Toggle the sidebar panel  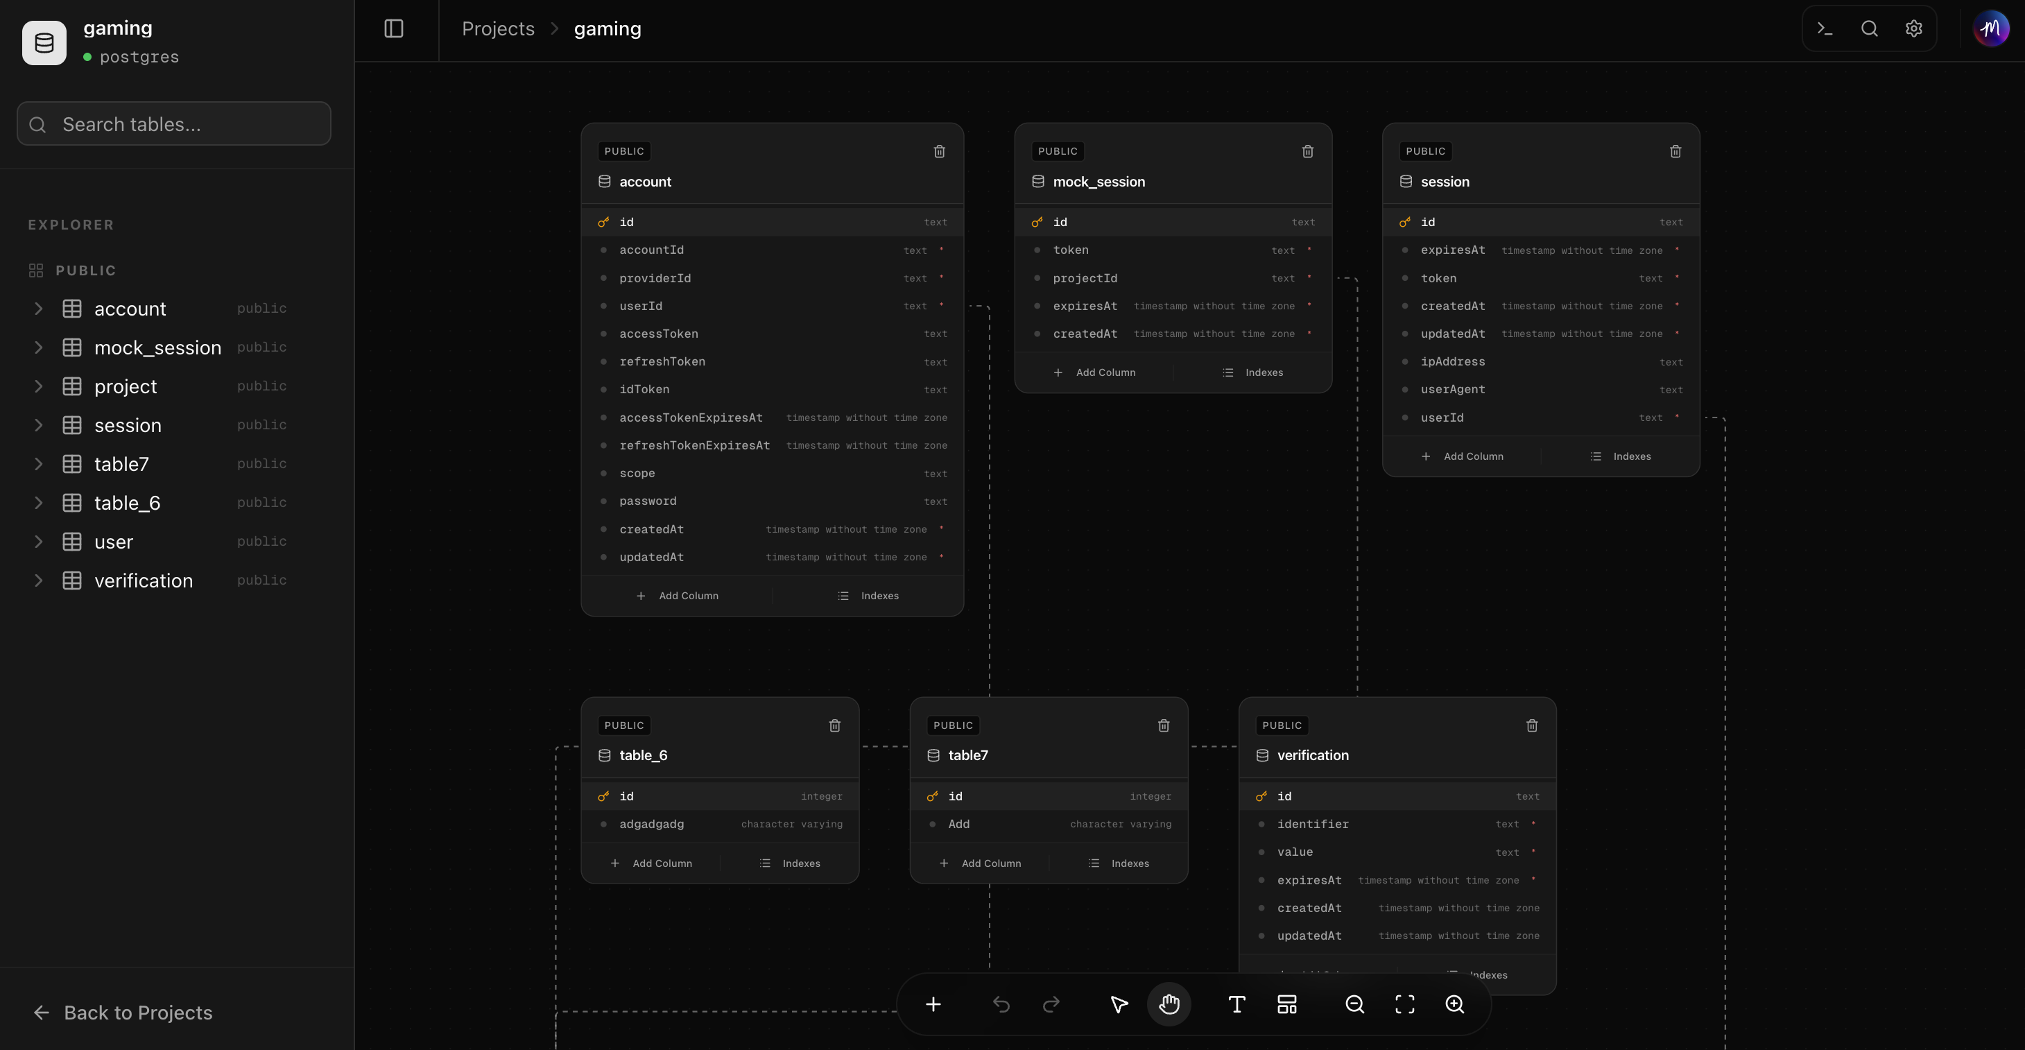[394, 29]
